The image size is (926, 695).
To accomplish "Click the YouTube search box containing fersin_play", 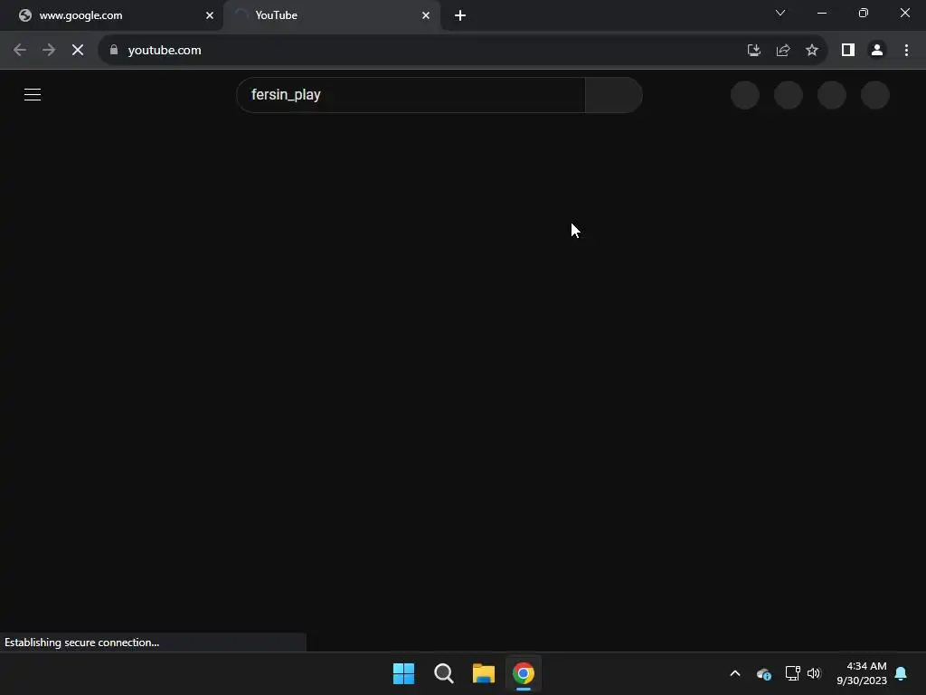I will [411, 94].
